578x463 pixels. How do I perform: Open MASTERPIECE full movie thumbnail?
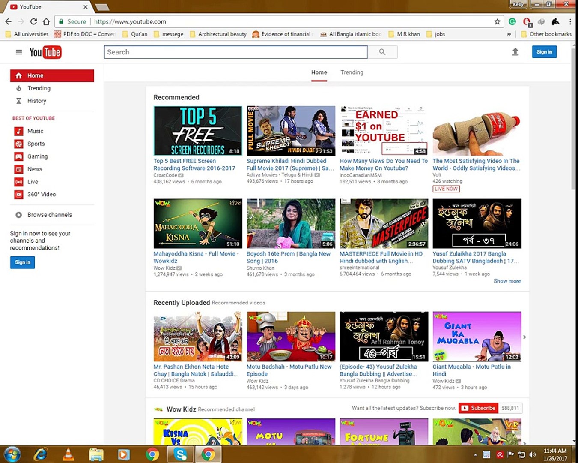click(x=384, y=223)
